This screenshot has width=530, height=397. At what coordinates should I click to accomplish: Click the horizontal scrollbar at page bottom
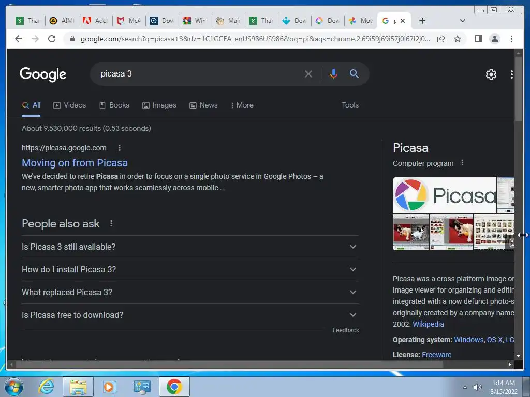[x=229, y=364]
